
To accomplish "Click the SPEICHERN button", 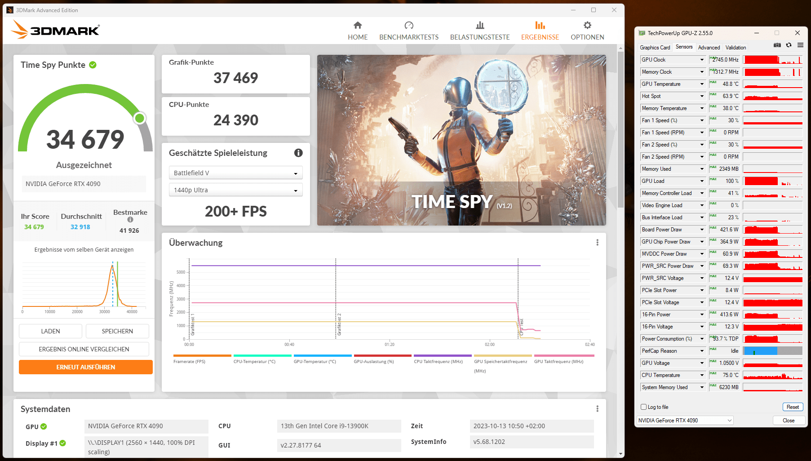I will click(117, 331).
